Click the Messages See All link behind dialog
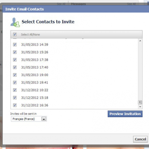The image size is (149, 149). [x=131, y=4]
